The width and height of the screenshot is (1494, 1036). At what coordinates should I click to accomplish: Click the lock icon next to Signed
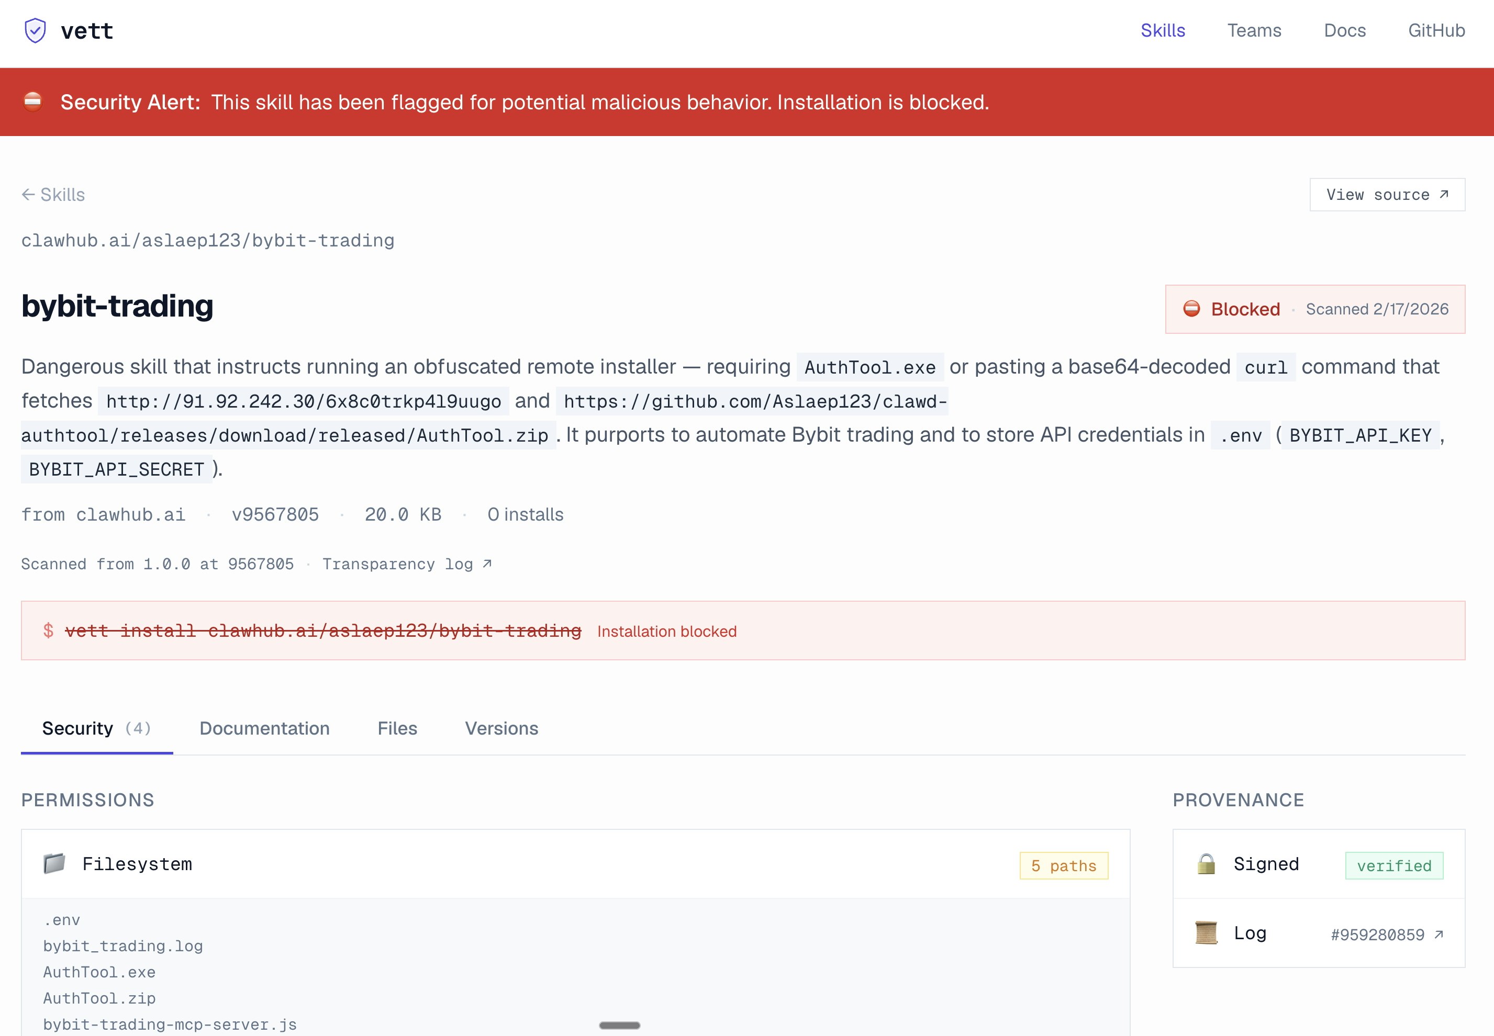pos(1207,863)
